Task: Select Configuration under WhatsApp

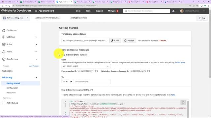Action: [12, 88]
